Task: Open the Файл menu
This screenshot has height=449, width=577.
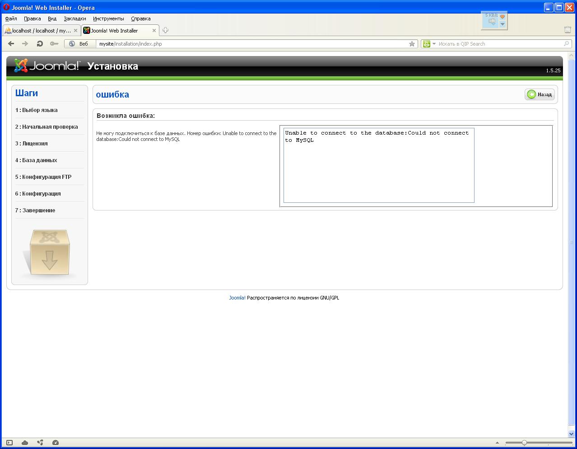Action: [11, 19]
